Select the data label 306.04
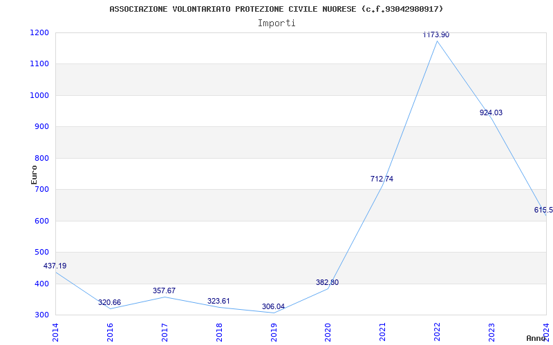 (x=273, y=306)
